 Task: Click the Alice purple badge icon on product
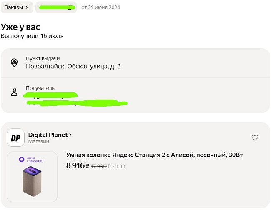[22, 159]
